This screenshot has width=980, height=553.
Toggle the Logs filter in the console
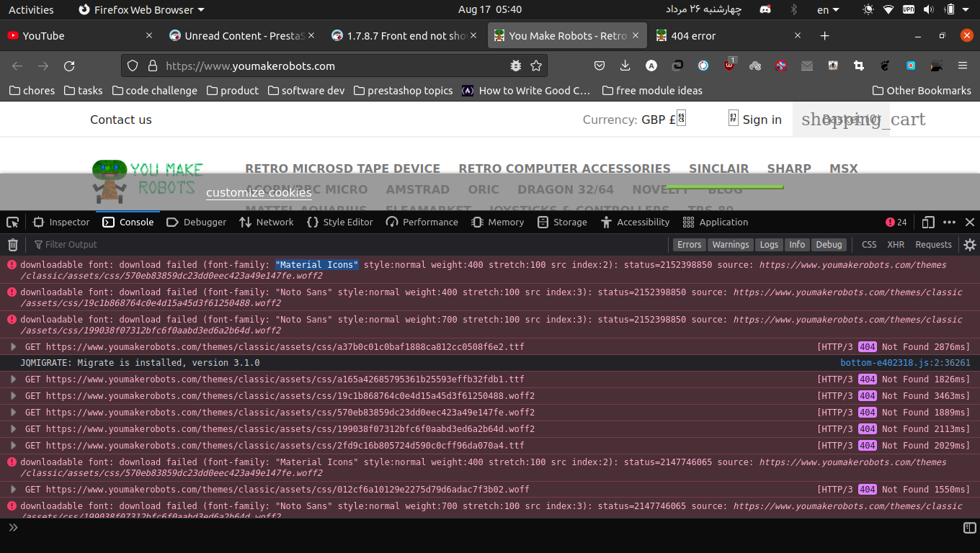pyautogui.click(x=769, y=245)
